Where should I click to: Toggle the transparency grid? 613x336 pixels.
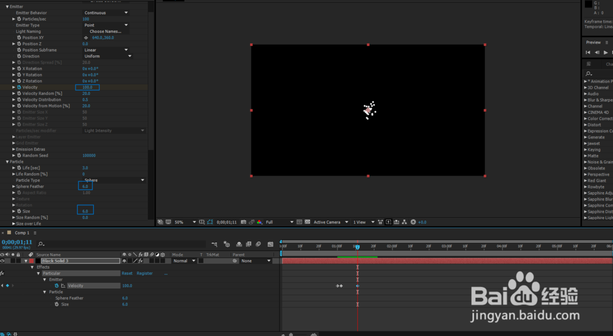(307, 222)
